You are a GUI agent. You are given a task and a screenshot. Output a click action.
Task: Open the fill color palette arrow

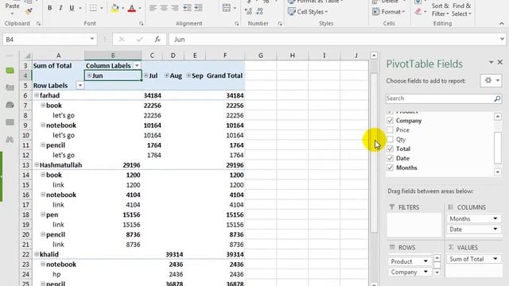pos(122,8)
